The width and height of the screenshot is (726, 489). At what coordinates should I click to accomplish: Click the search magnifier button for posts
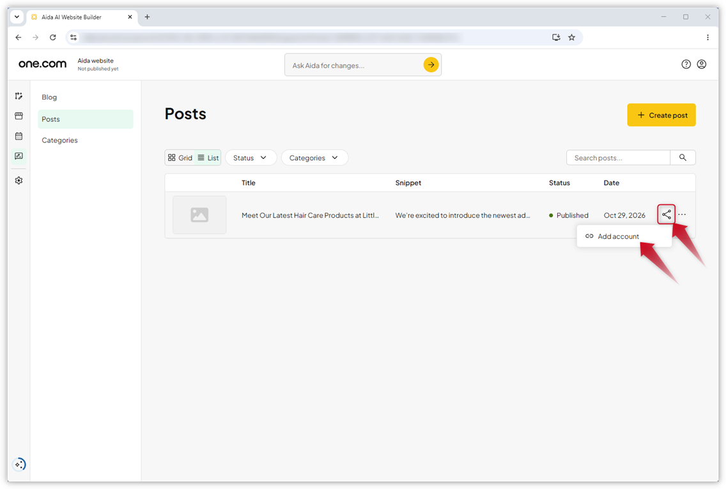(683, 158)
